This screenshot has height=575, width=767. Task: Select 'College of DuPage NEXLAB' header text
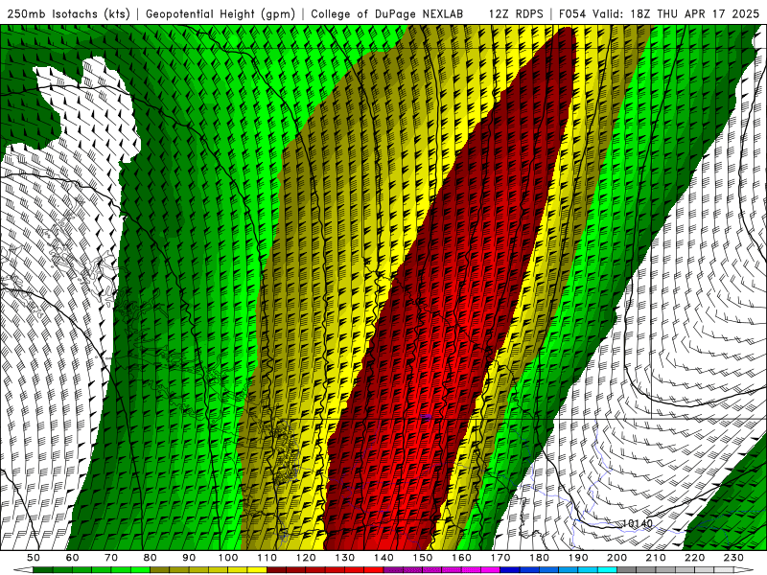click(387, 13)
